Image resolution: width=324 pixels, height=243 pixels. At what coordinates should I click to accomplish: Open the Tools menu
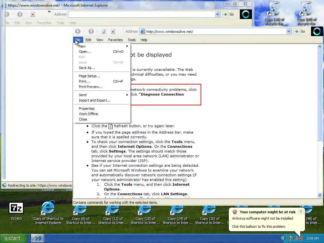131,40
